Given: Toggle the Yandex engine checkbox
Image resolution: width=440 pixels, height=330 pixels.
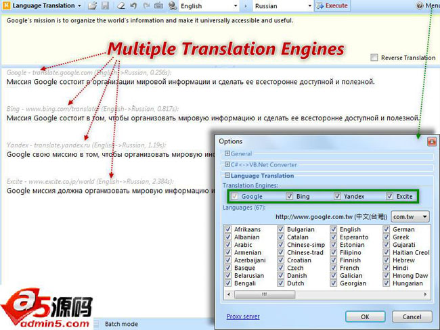Looking at the screenshot, I should point(337,196).
